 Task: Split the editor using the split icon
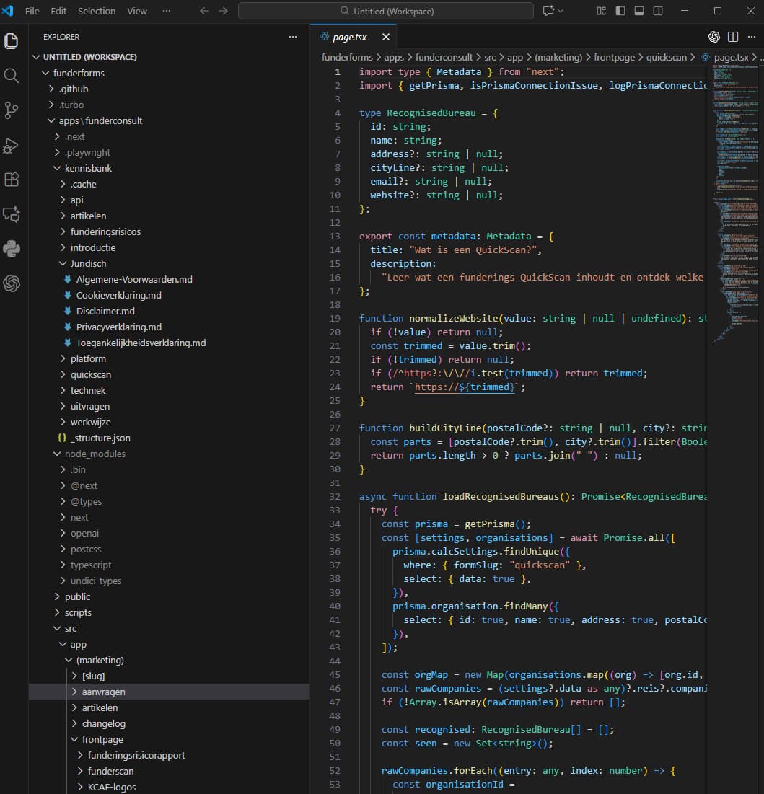coord(733,36)
